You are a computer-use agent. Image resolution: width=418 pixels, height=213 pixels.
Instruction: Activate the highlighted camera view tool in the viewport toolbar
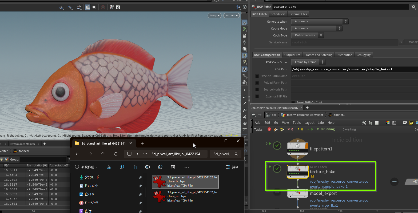(x=87, y=7)
